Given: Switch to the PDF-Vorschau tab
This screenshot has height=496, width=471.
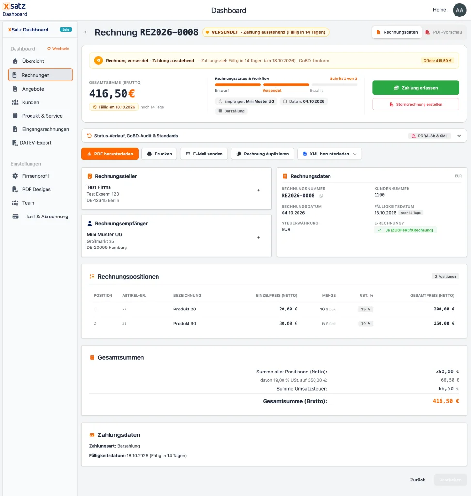Looking at the screenshot, I should coord(444,32).
